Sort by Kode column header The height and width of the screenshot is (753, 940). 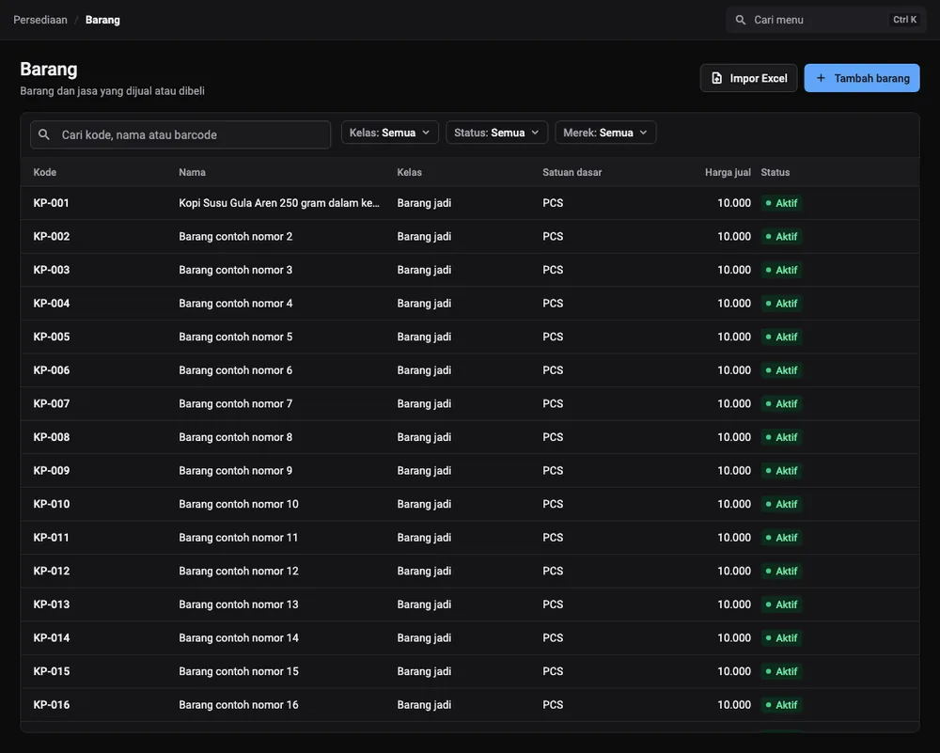click(x=45, y=172)
